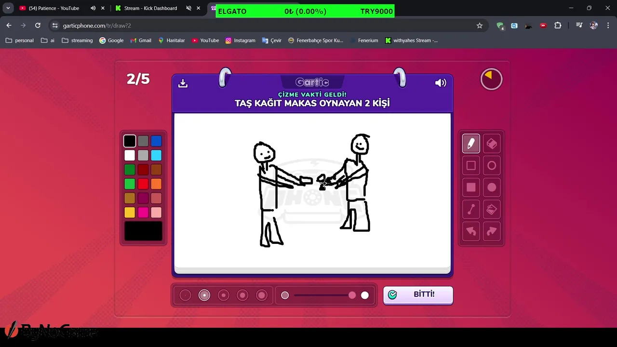The width and height of the screenshot is (617, 347).
Task: Select the fourth brush size
Action: (x=242, y=295)
